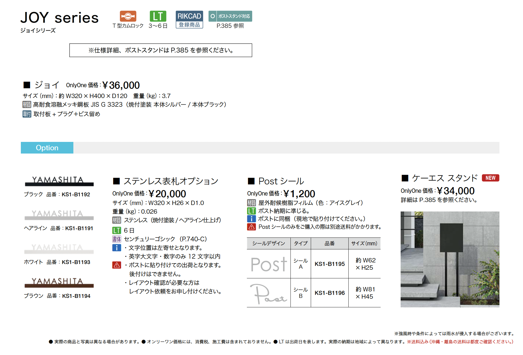Click the blue info icon under Post seal
Viewport: 523px width, 355px height.
point(251,219)
